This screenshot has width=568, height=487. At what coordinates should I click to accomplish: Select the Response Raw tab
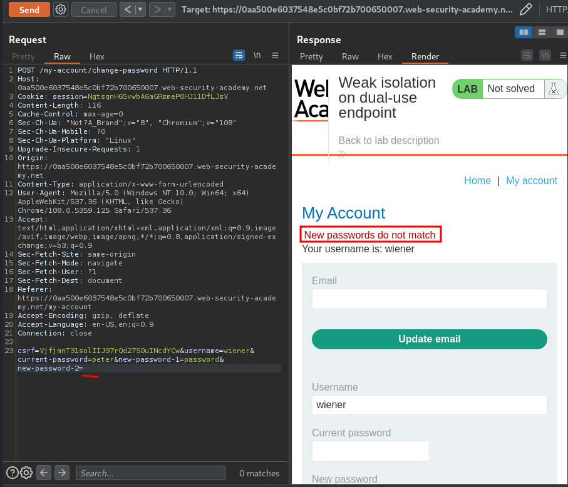point(350,56)
